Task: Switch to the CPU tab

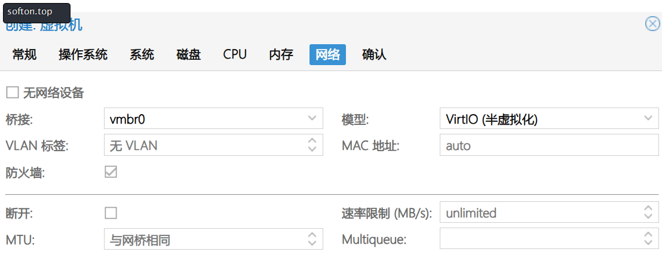Action: point(235,54)
